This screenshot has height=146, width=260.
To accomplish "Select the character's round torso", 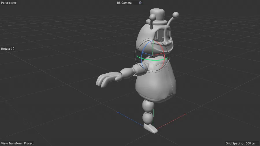I will click(x=155, y=80).
